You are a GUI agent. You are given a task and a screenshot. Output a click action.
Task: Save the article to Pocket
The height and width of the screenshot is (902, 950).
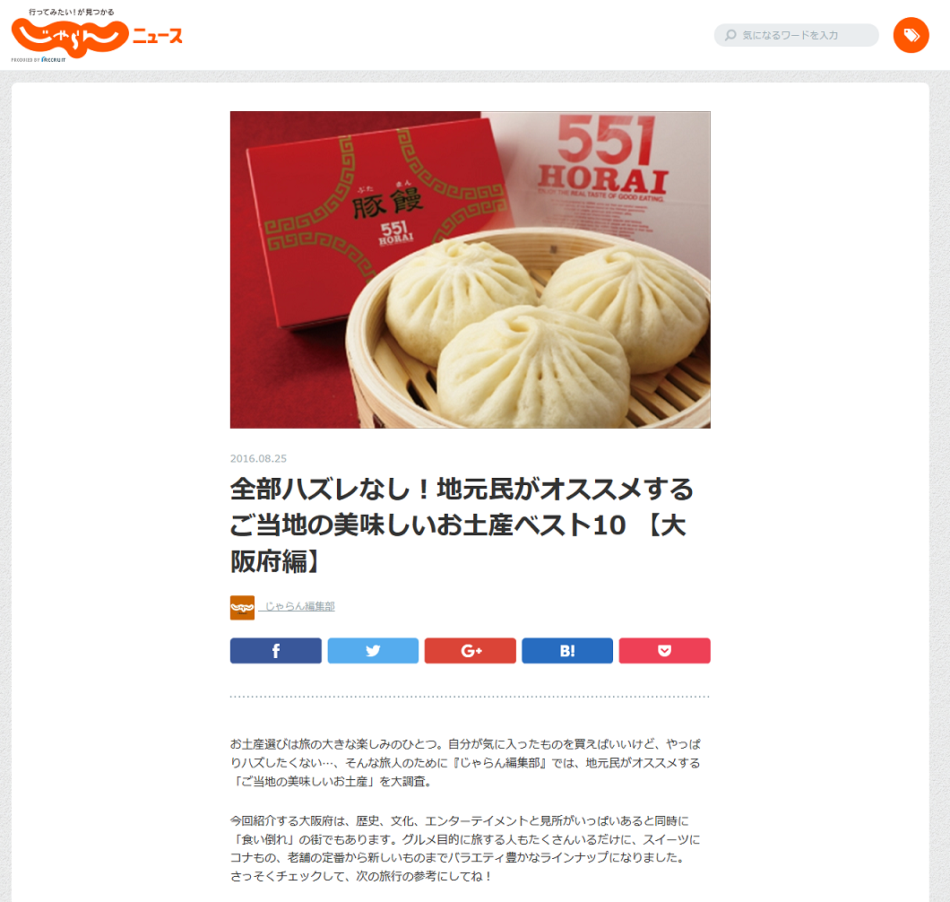click(x=665, y=650)
